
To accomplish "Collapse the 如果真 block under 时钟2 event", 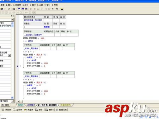I will click(30, 85).
